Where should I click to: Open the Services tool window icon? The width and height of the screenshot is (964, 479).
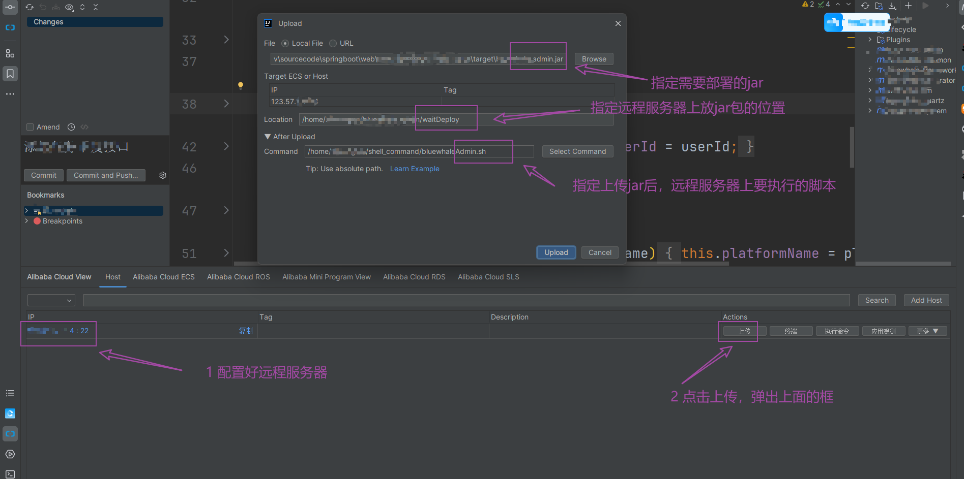coord(10,454)
